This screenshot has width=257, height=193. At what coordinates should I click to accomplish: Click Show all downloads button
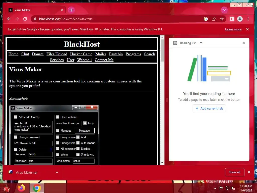tap(235, 172)
